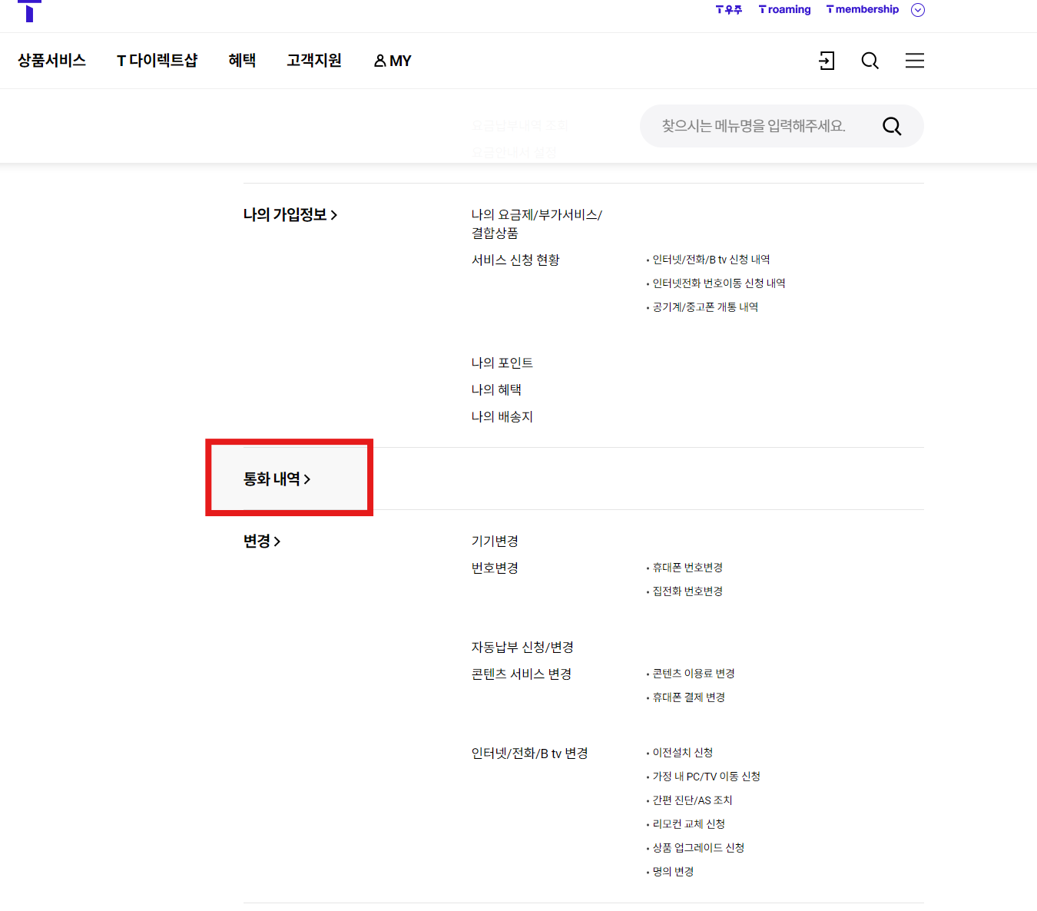Go to 인터넷/전화/B tv 변경
The height and width of the screenshot is (911, 1037).
click(x=530, y=754)
